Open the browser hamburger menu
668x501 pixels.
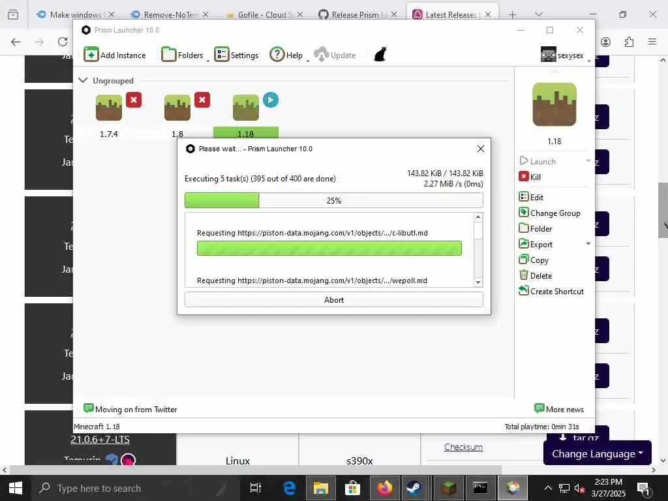click(652, 42)
